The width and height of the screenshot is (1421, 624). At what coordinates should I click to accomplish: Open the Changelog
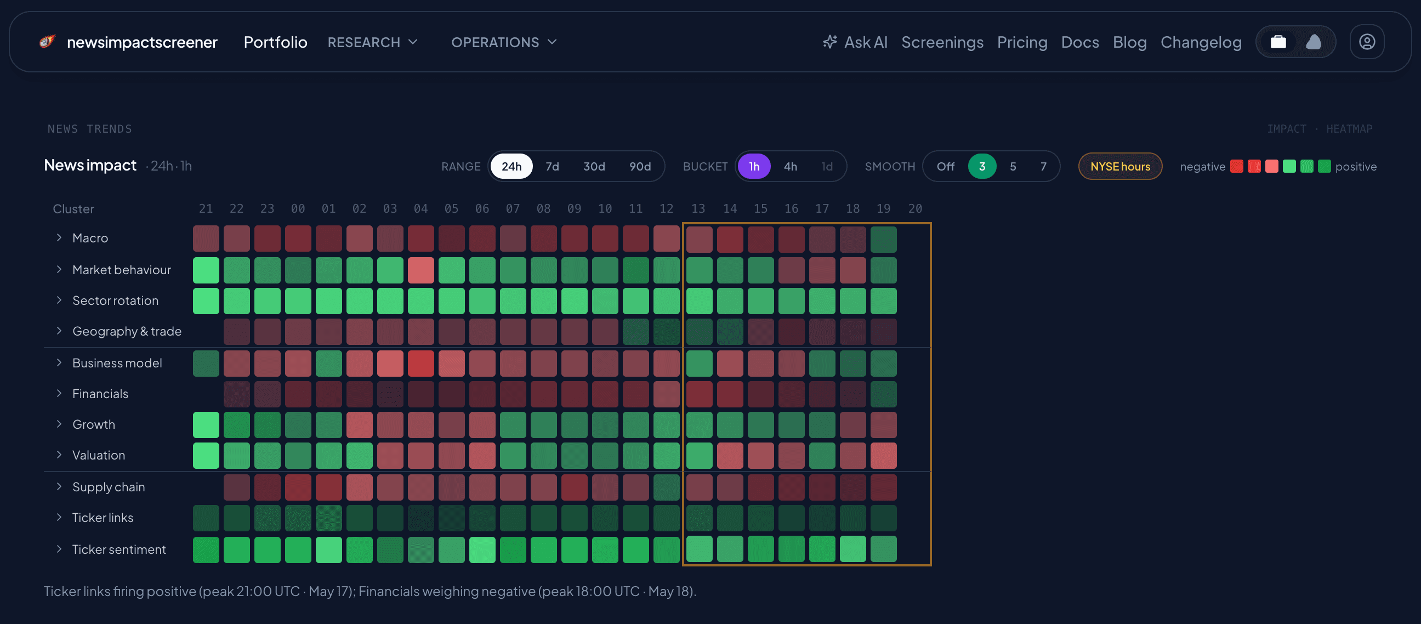click(1201, 42)
